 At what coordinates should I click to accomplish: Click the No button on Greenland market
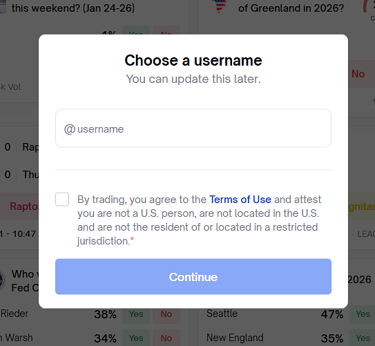(x=360, y=74)
